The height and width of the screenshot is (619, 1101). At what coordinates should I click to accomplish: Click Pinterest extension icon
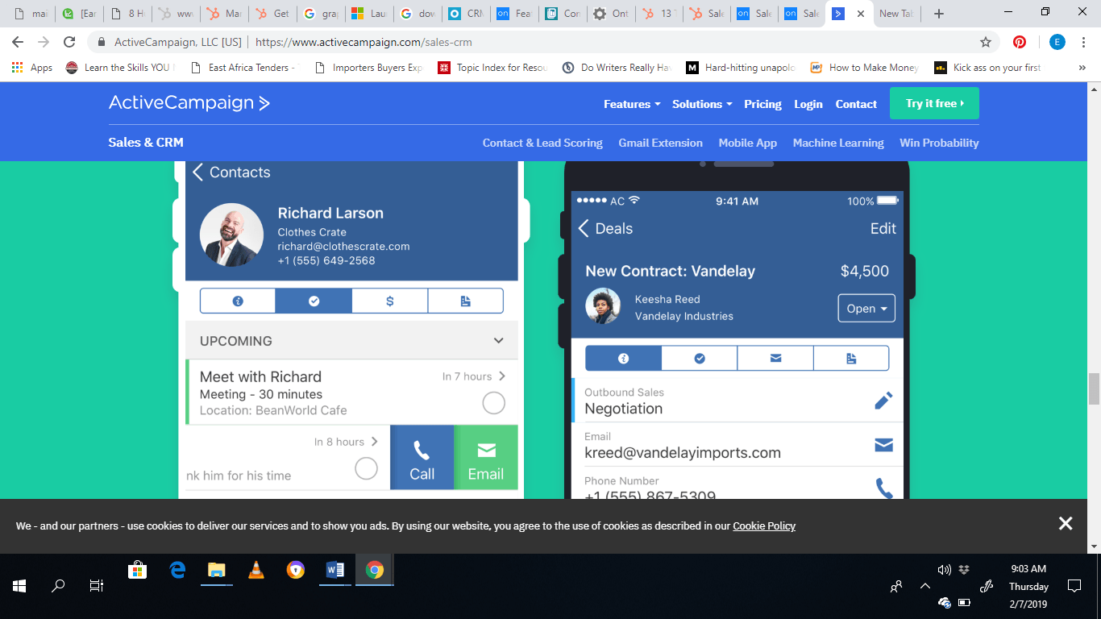click(x=1020, y=42)
